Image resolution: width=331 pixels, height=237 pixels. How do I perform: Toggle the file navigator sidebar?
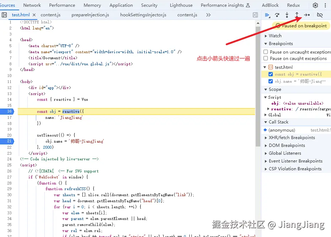[4, 15]
